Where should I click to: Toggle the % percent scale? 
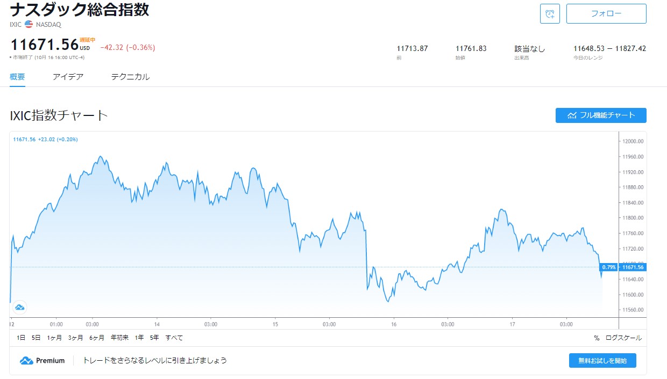tap(597, 338)
